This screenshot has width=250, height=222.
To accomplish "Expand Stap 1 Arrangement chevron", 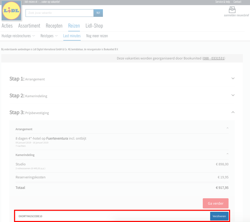I will point(233,78).
